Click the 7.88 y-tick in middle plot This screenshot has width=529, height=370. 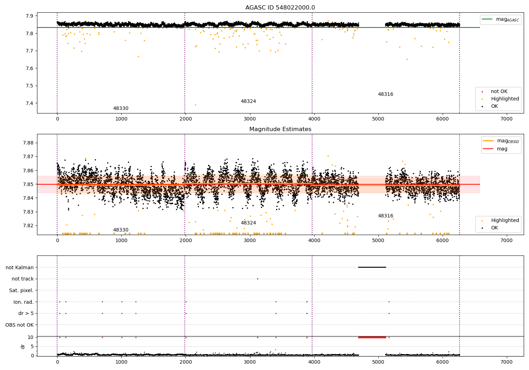pyautogui.click(x=28, y=143)
